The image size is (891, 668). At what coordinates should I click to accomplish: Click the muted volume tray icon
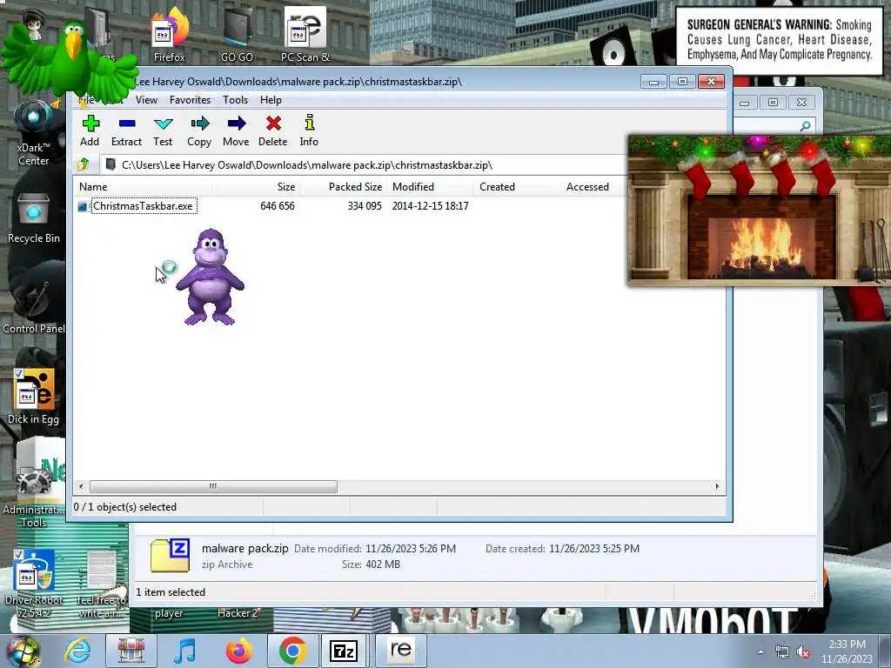(x=803, y=652)
